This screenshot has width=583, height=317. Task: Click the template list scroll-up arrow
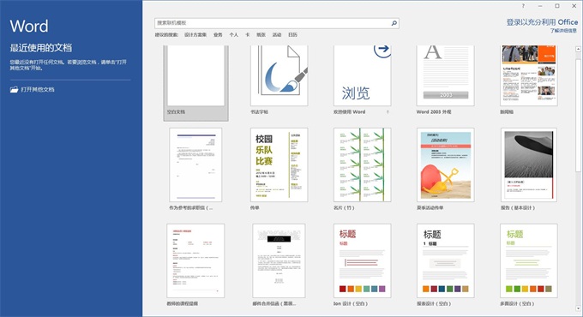578,49
